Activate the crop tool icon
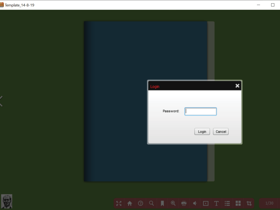 tap(249, 203)
